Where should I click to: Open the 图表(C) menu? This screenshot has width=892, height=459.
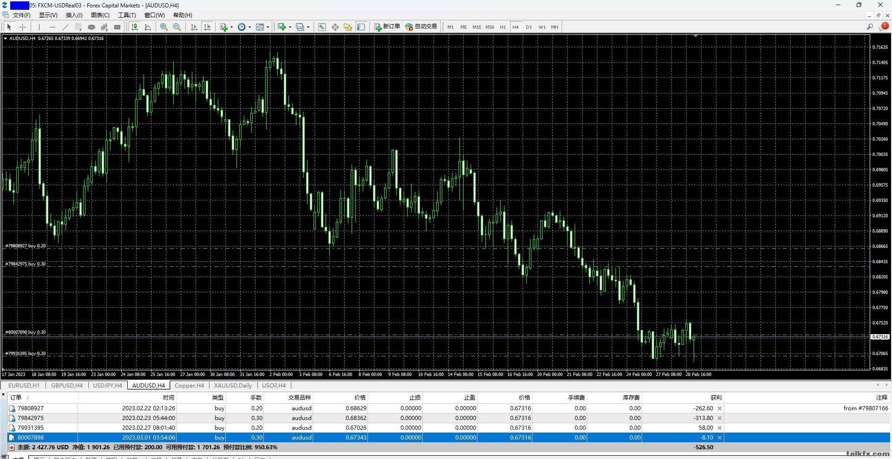pyautogui.click(x=100, y=15)
